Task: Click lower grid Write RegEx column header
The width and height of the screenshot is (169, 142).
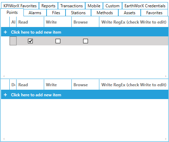Action: [x=134, y=85]
